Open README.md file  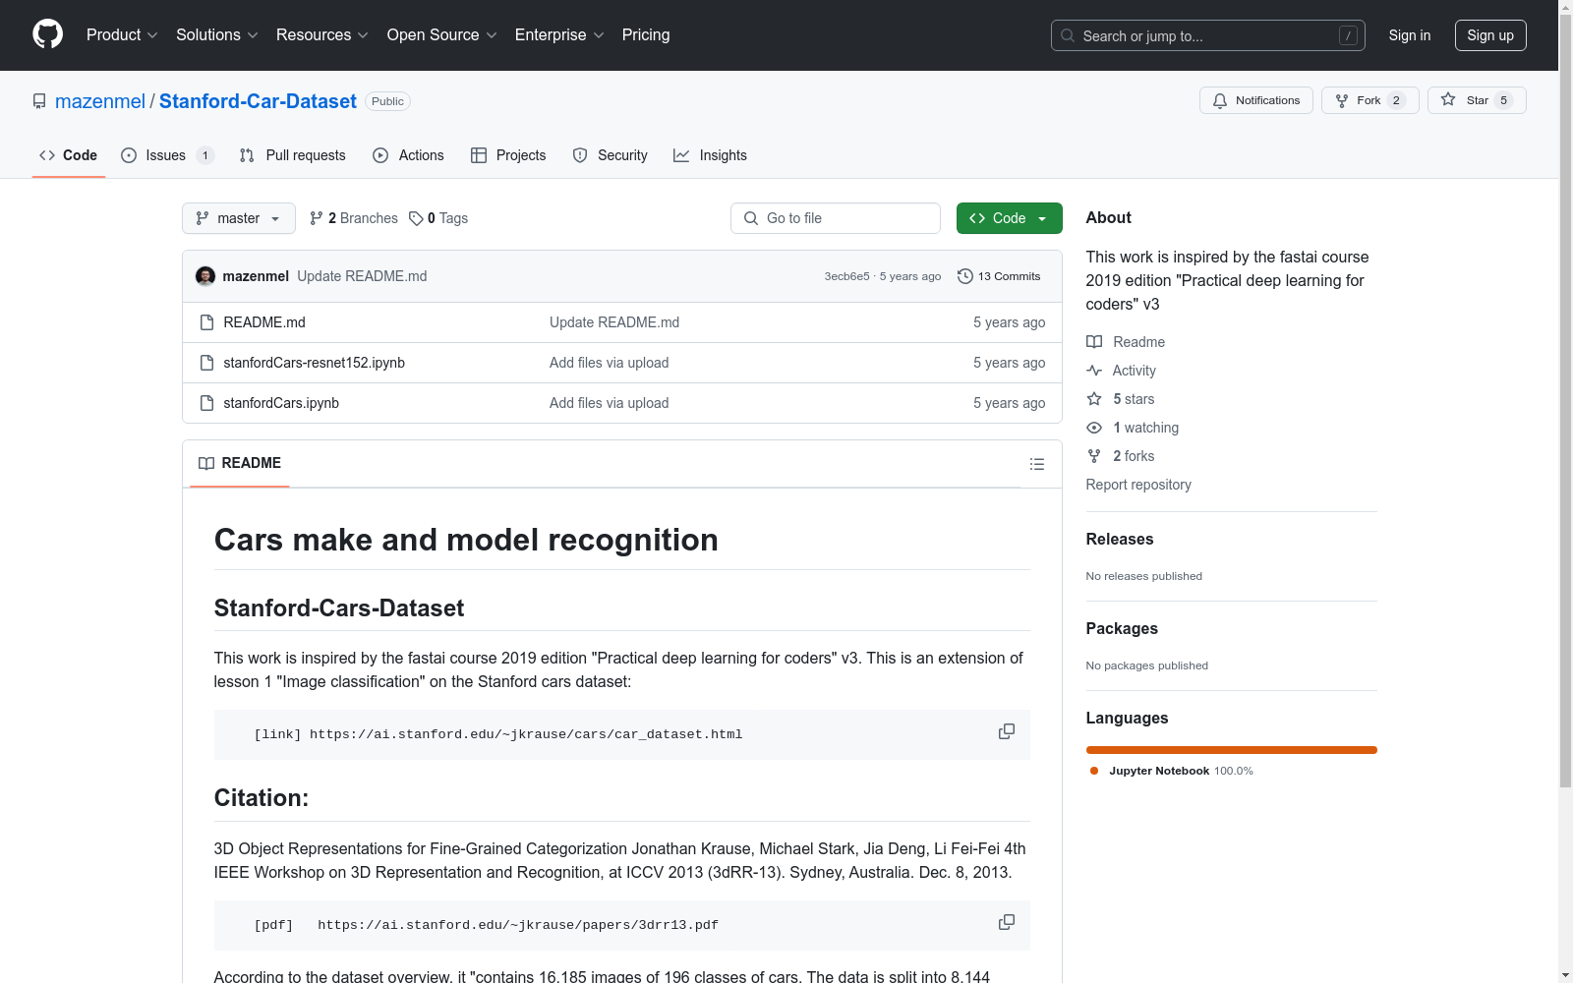tap(264, 322)
